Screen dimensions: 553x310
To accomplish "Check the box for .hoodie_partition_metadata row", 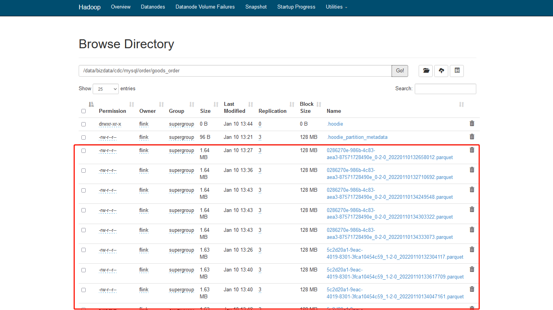I will pos(83,138).
